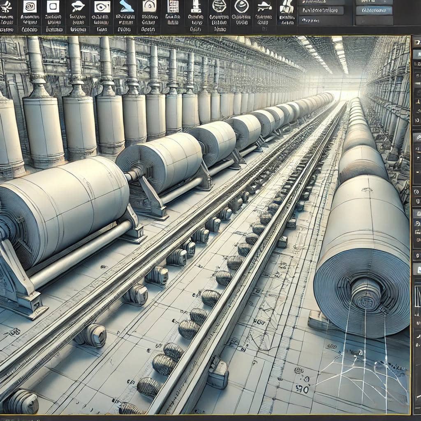Image resolution: width=421 pixels, height=421 pixels.
Task: Click the layered dome circle toolbar icon
Action: (241, 6)
